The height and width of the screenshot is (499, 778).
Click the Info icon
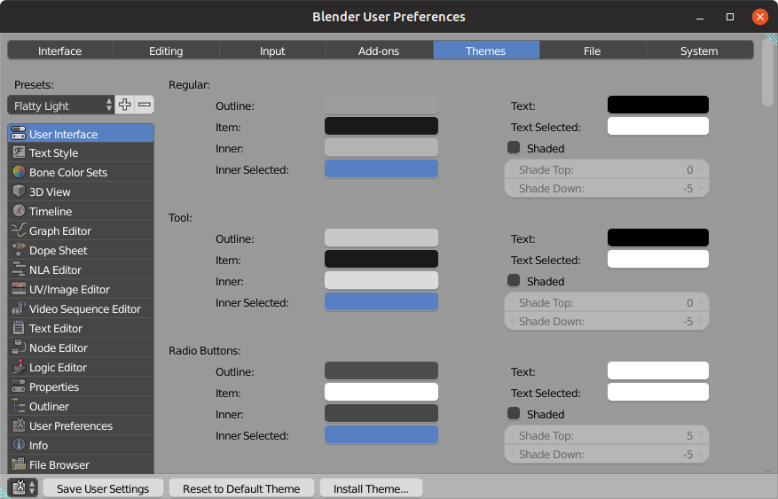pos(19,445)
